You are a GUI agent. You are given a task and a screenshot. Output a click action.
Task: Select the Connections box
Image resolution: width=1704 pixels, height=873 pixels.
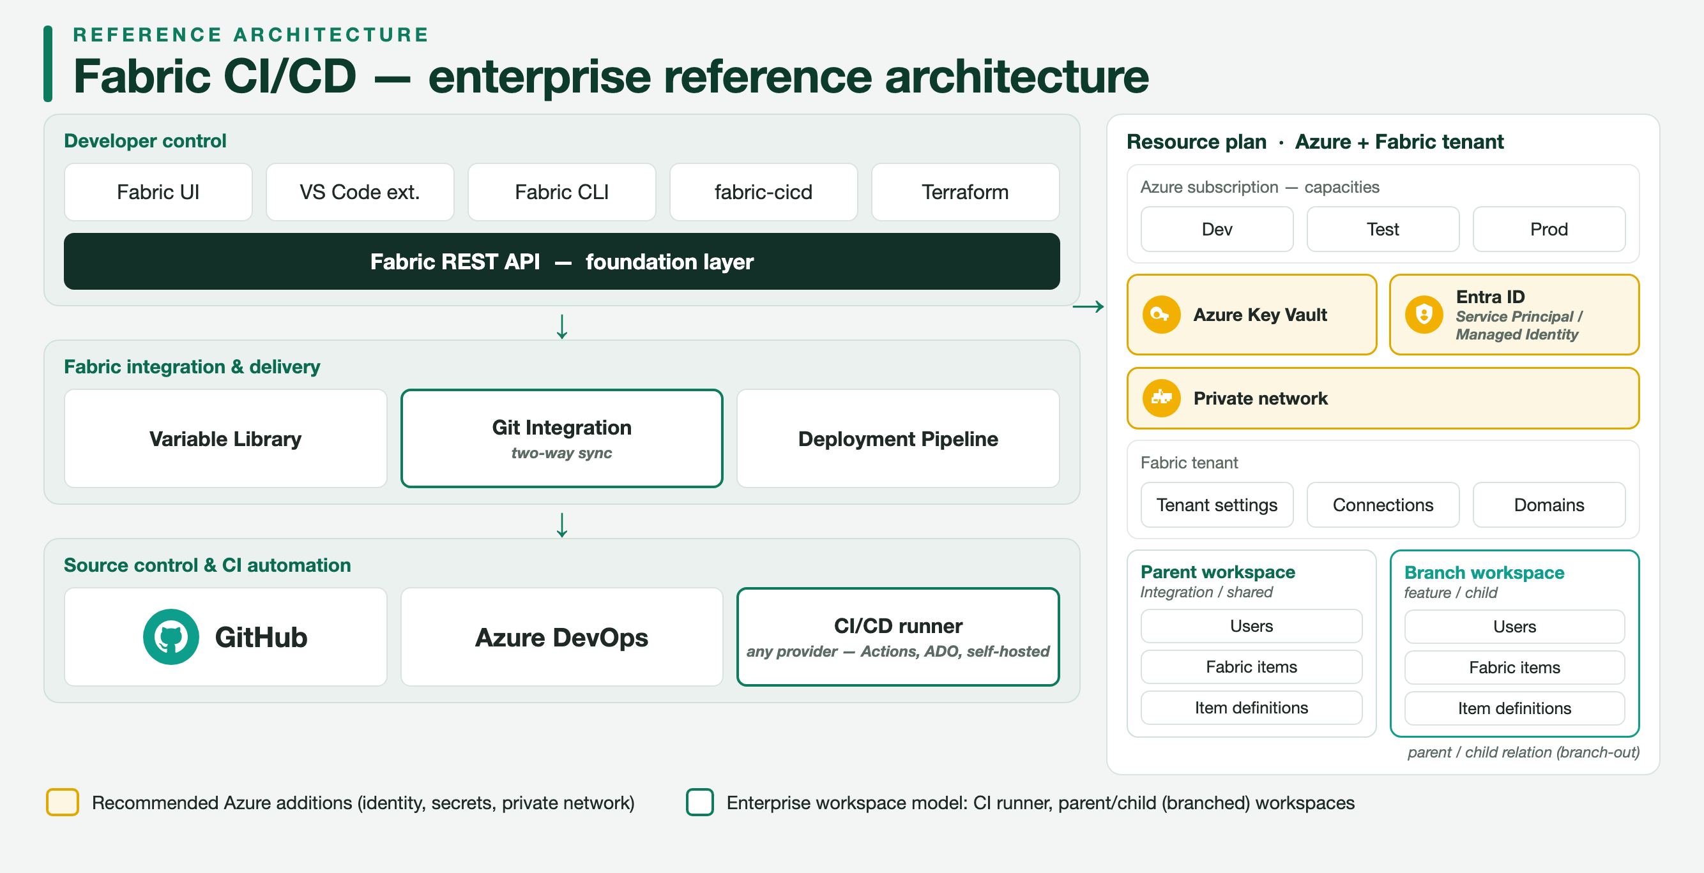[1383, 505]
